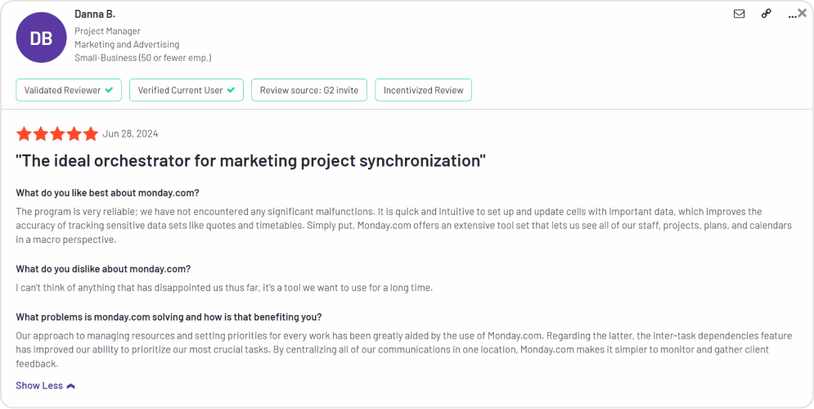Close the review card with X
Viewport: 814px width, 409px height.
pyautogui.click(x=802, y=13)
